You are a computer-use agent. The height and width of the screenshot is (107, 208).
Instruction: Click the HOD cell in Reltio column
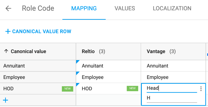click(x=108, y=89)
